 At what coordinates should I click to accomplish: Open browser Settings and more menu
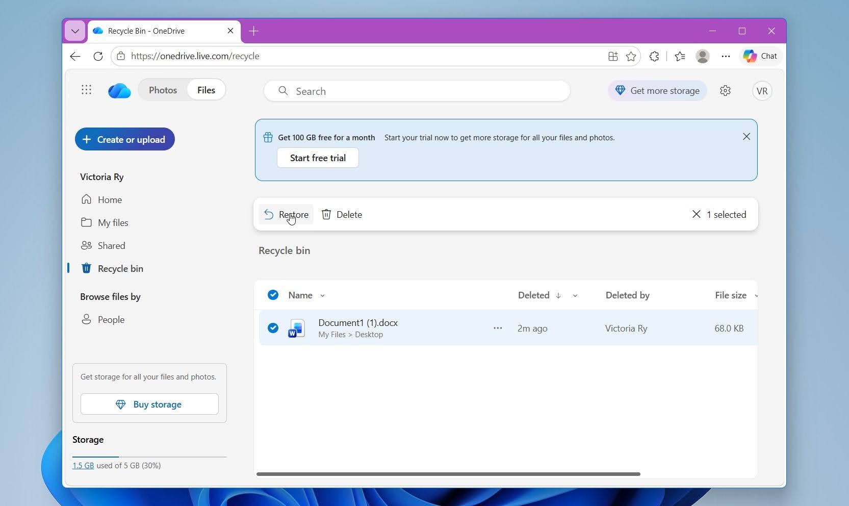pyautogui.click(x=726, y=56)
